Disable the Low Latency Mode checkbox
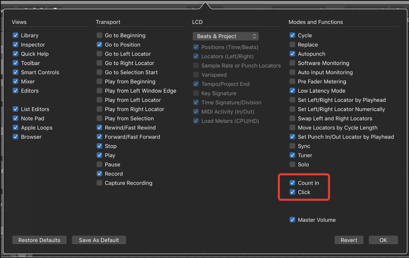Screen dimensions: 409x258 (292, 91)
